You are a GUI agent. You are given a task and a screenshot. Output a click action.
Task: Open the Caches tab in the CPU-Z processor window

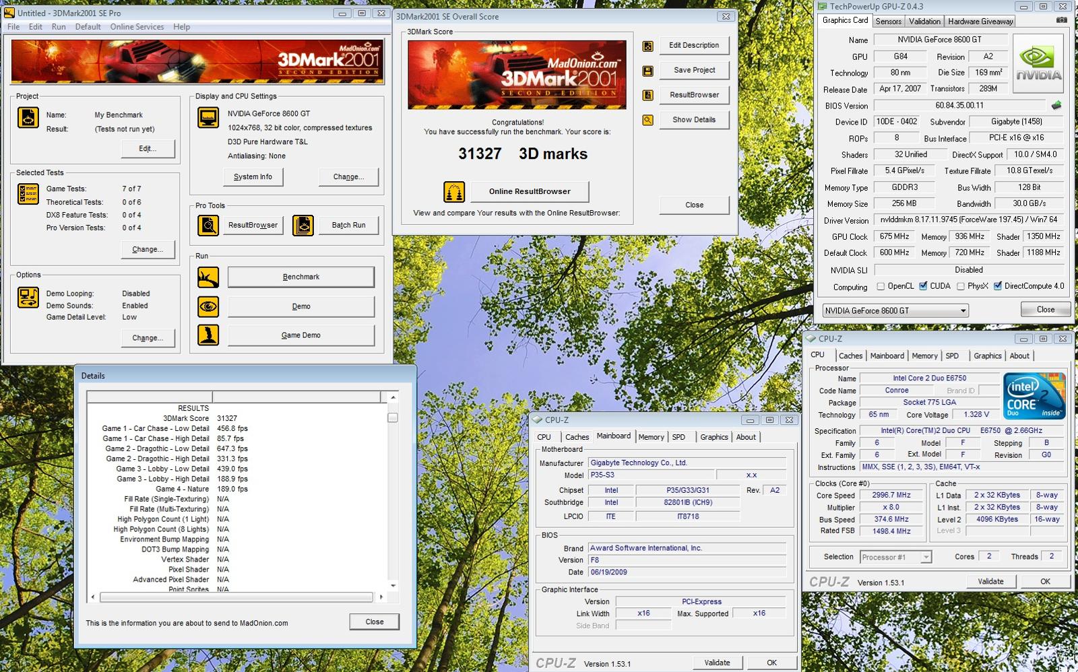tap(850, 356)
